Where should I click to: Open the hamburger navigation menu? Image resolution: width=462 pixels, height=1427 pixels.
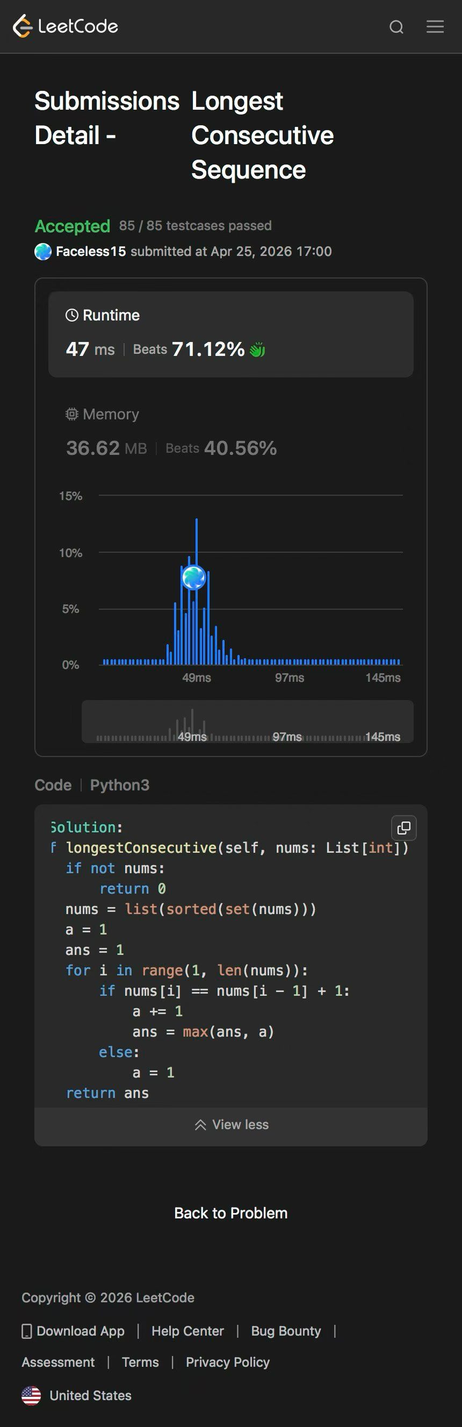435,26
